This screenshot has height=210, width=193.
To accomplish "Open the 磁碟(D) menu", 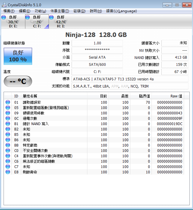I will [x=79, y=11].
